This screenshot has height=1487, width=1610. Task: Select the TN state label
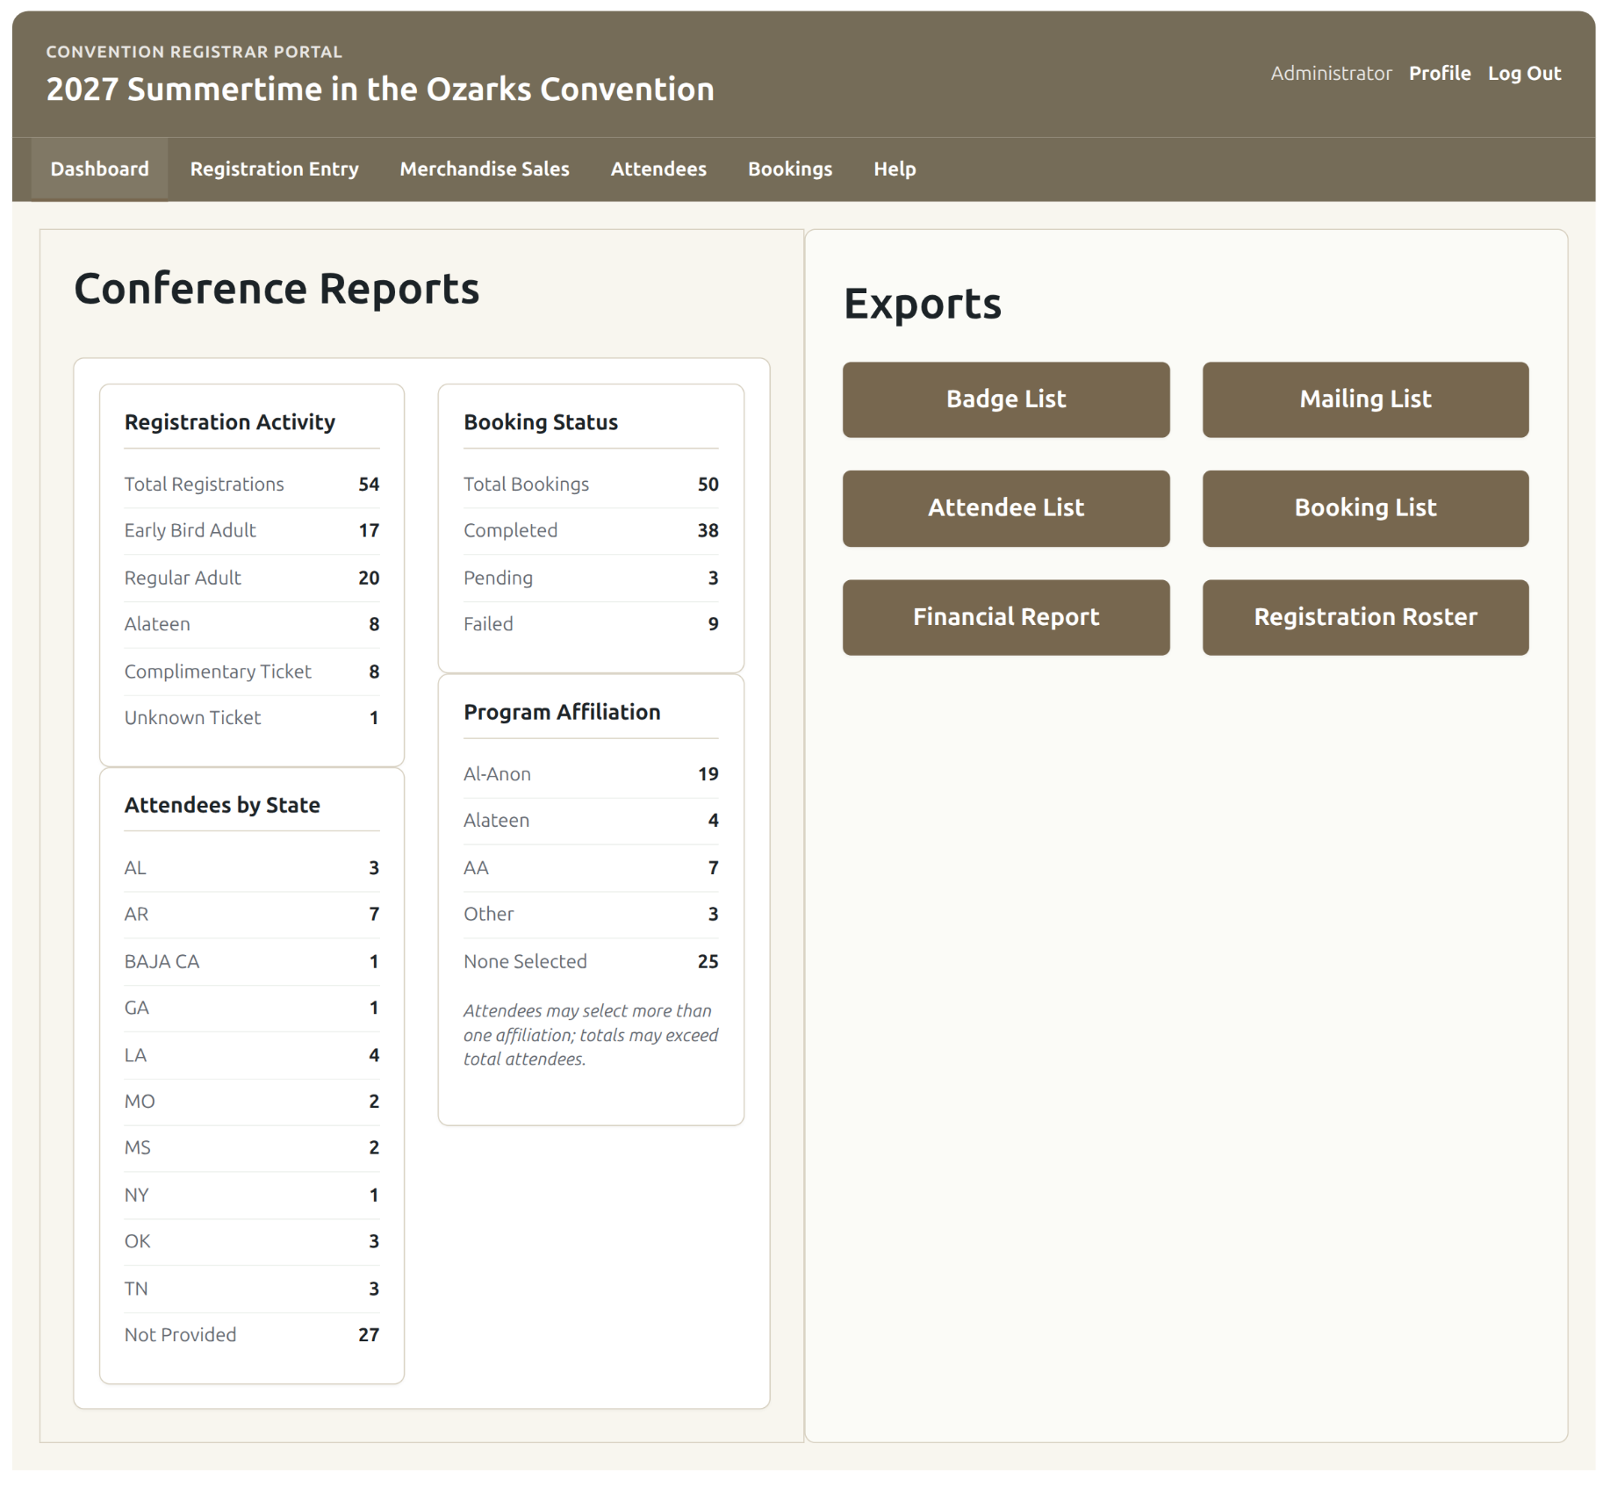click(135, 1289)
